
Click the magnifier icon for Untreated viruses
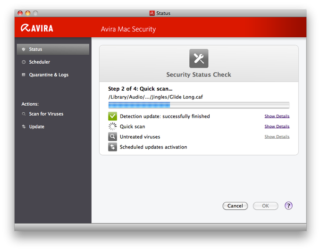(x=112, y=137)
